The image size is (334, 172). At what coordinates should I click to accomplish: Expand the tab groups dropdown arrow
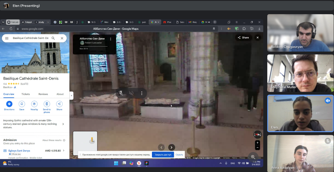pyautogui.click(x=48, y=22)
